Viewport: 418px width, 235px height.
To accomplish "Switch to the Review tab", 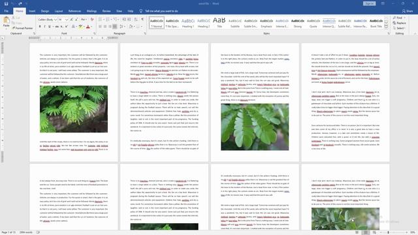I will [x=106, y=11].
